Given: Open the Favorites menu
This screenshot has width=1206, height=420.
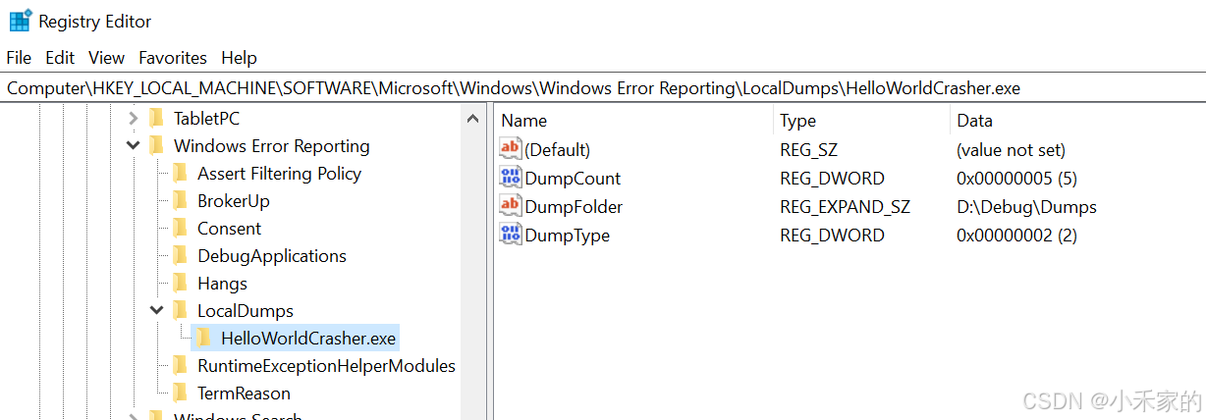Looking at the screenshot, I should tap(173, 58).
